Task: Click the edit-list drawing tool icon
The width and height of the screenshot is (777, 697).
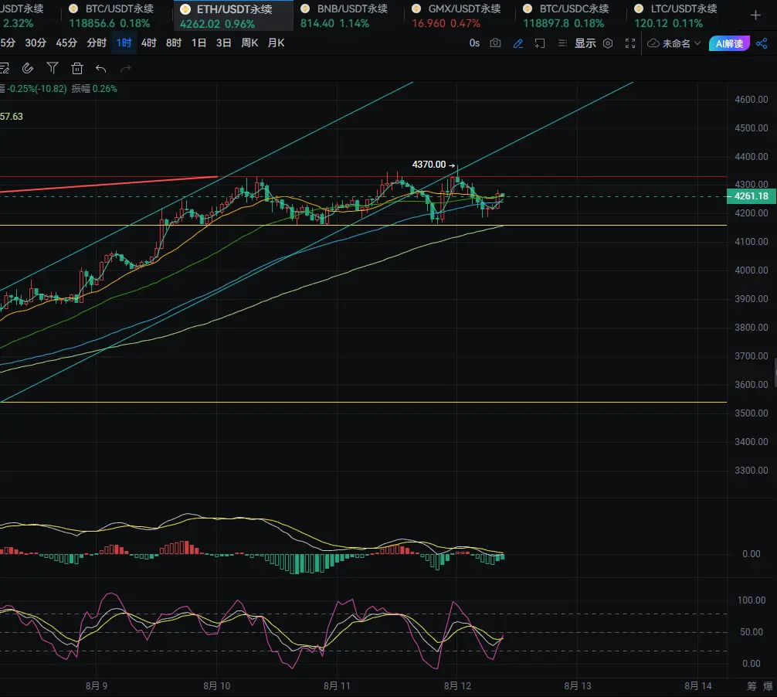Action: (x=4, y=68)
